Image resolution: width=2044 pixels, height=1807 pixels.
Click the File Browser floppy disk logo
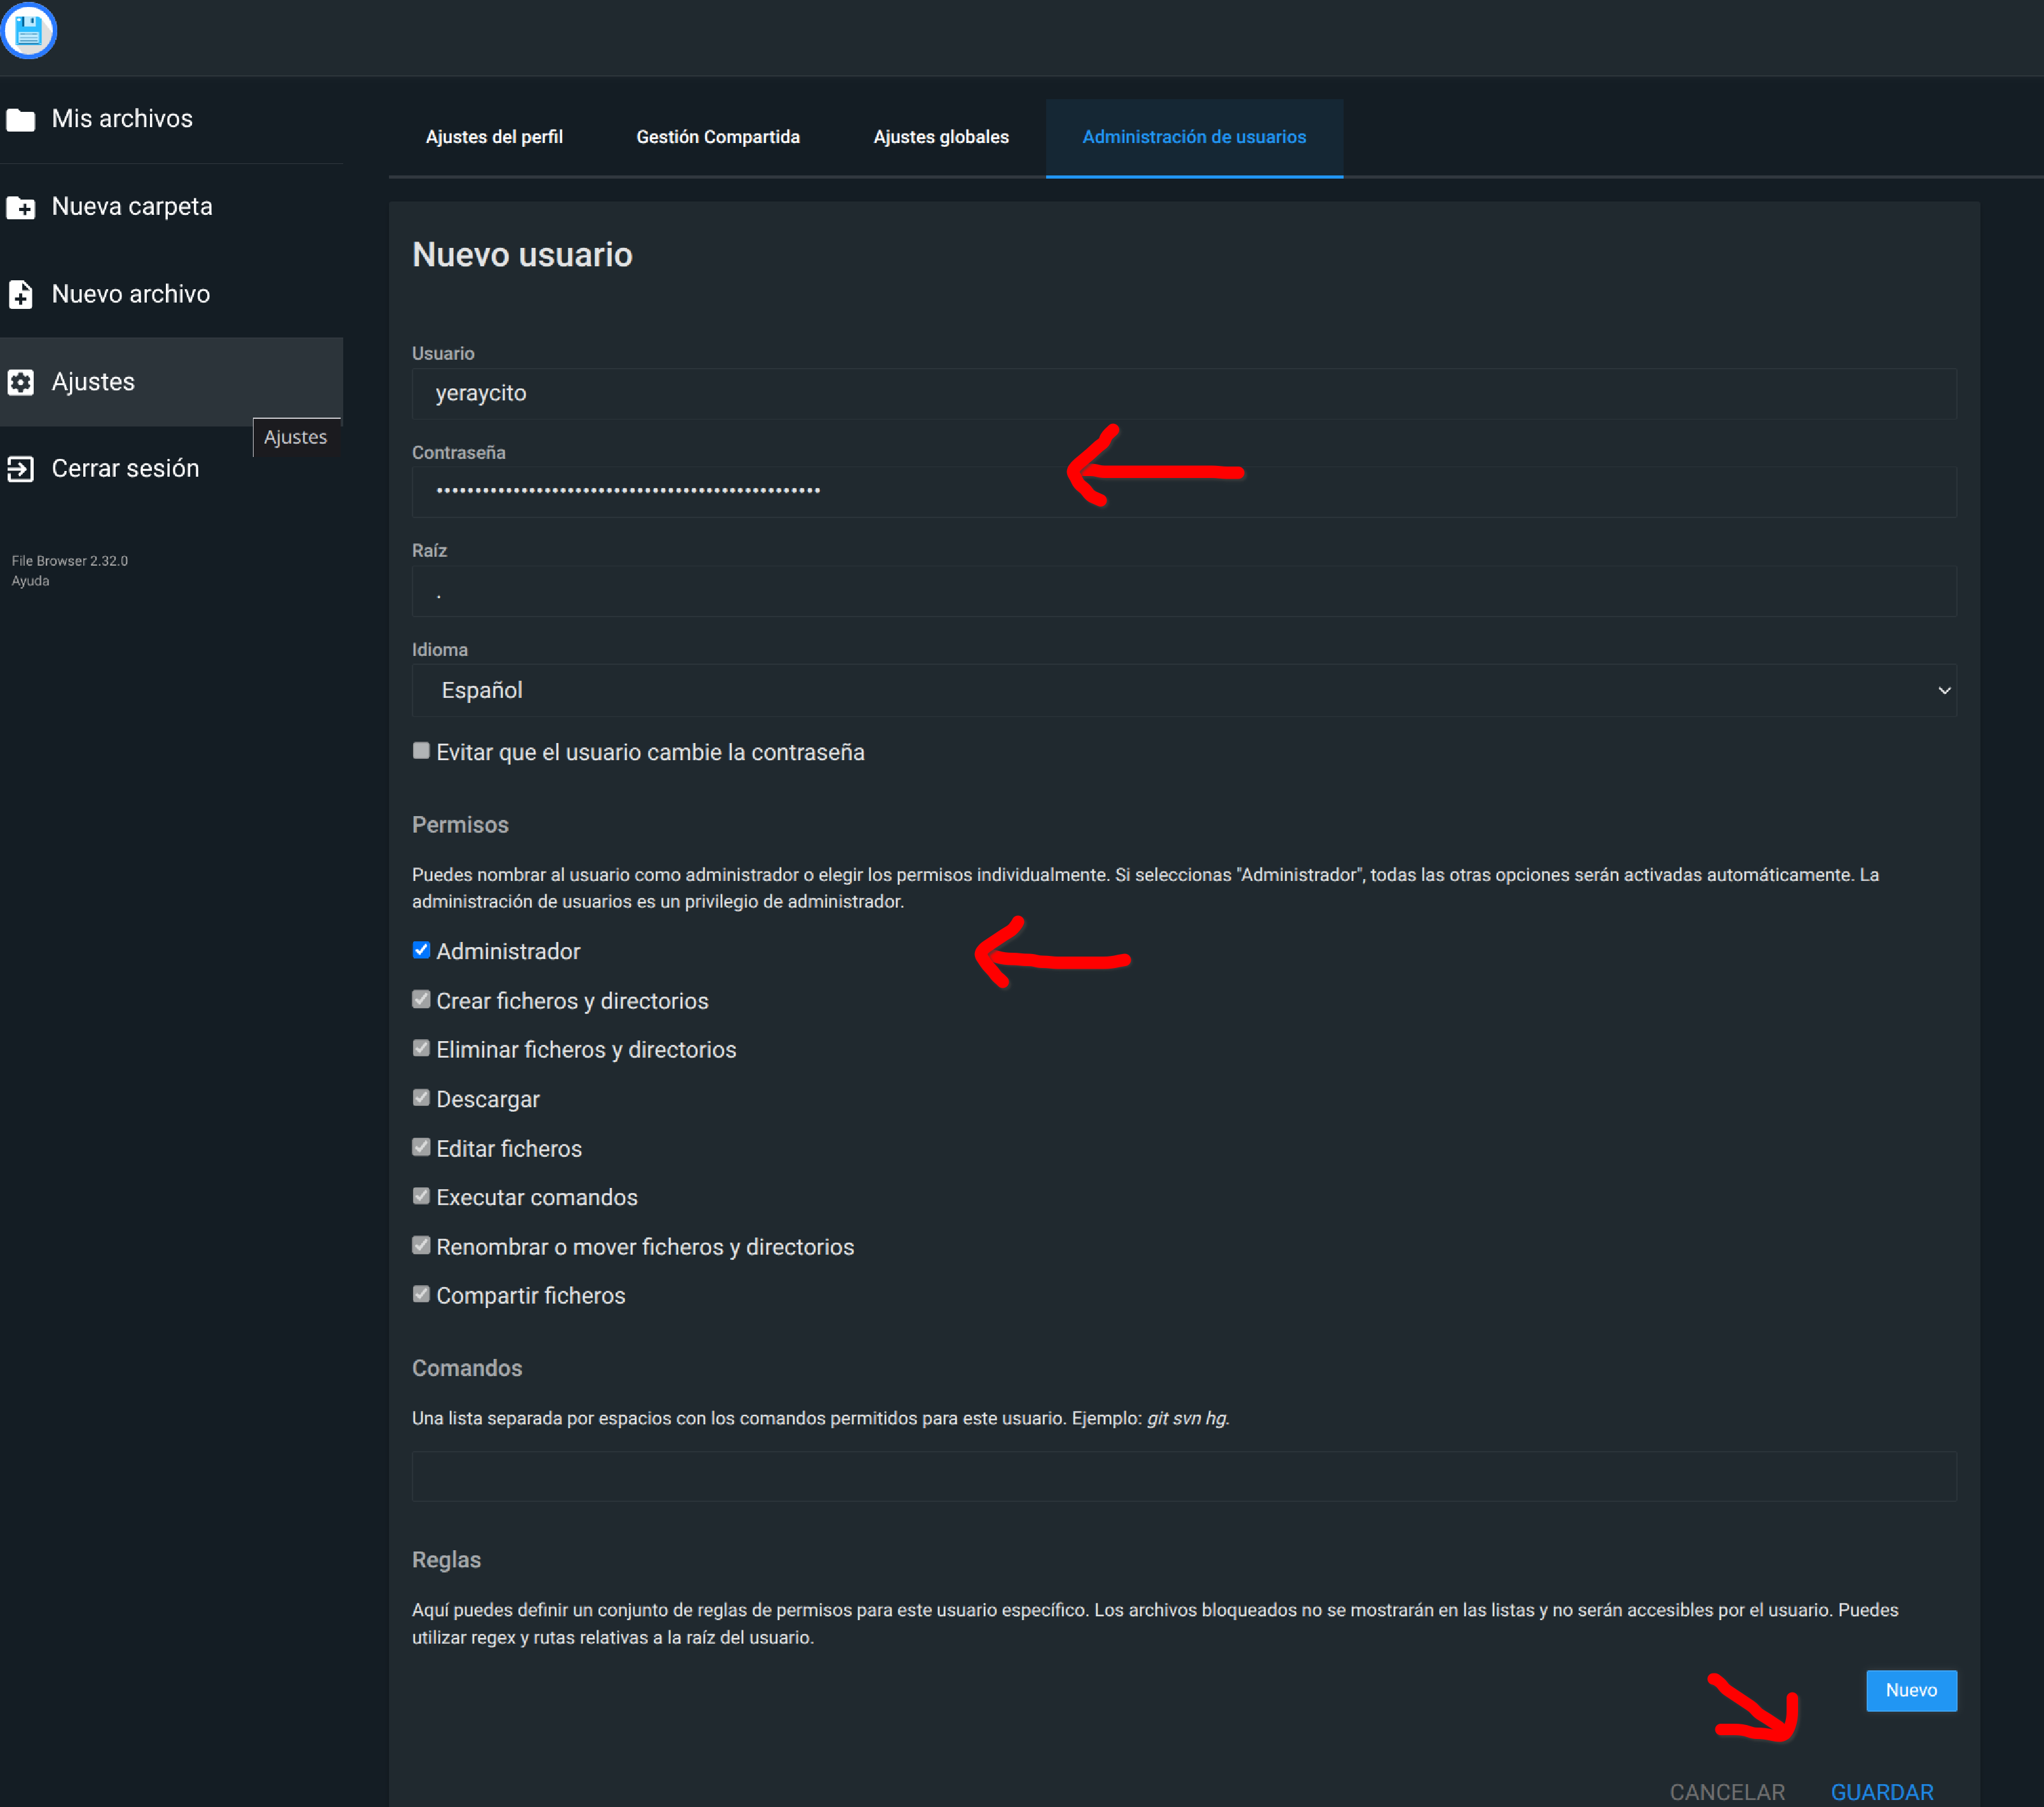coord(28,31)
